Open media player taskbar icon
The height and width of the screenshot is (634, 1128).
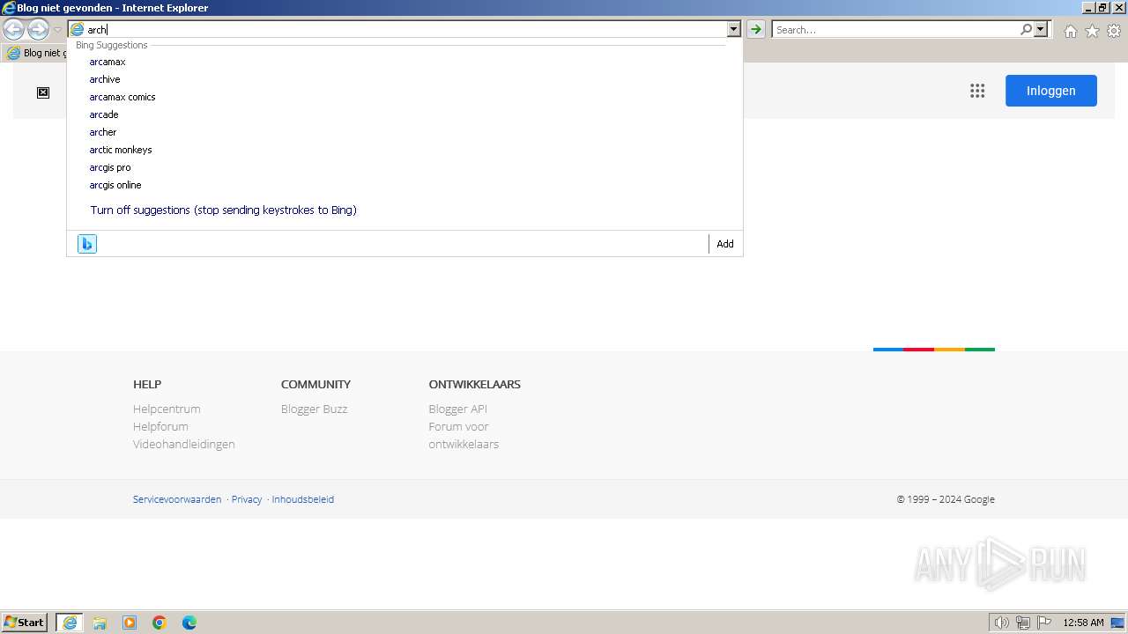(x=130, y=623)
